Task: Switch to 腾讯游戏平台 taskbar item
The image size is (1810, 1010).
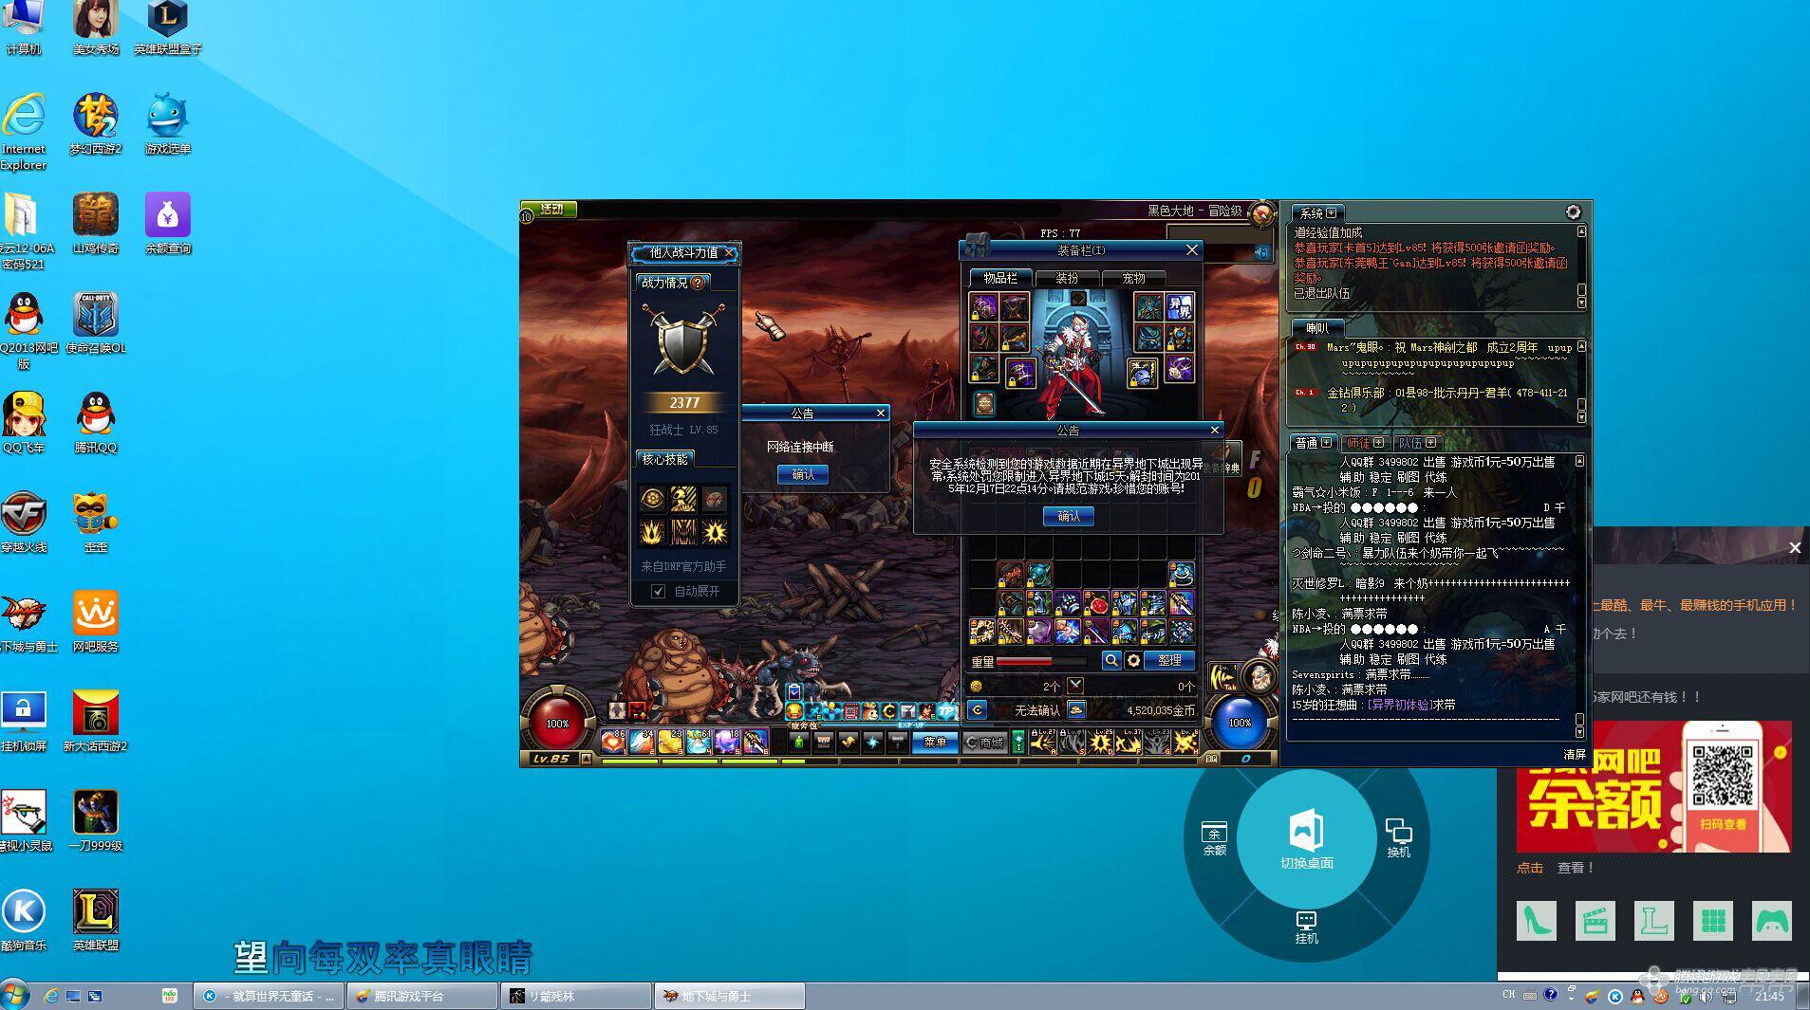Action: (421, 996)
